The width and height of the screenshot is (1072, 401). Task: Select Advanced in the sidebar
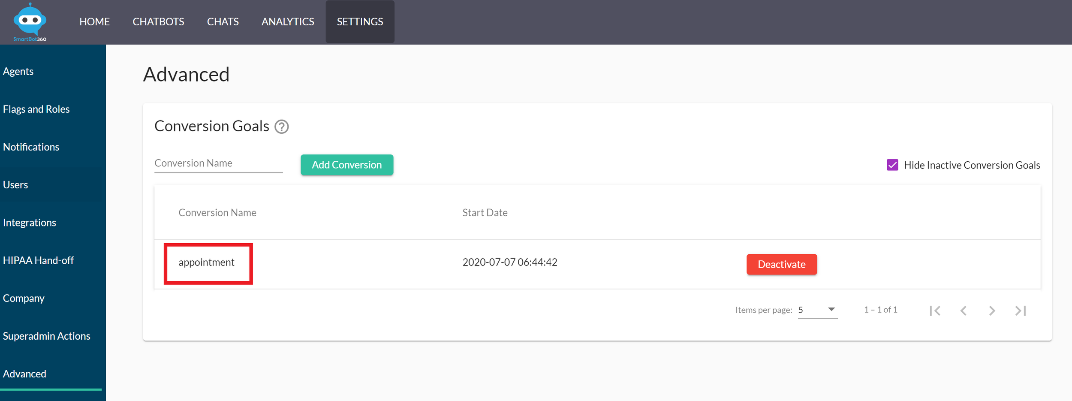[x=24, y=374]
